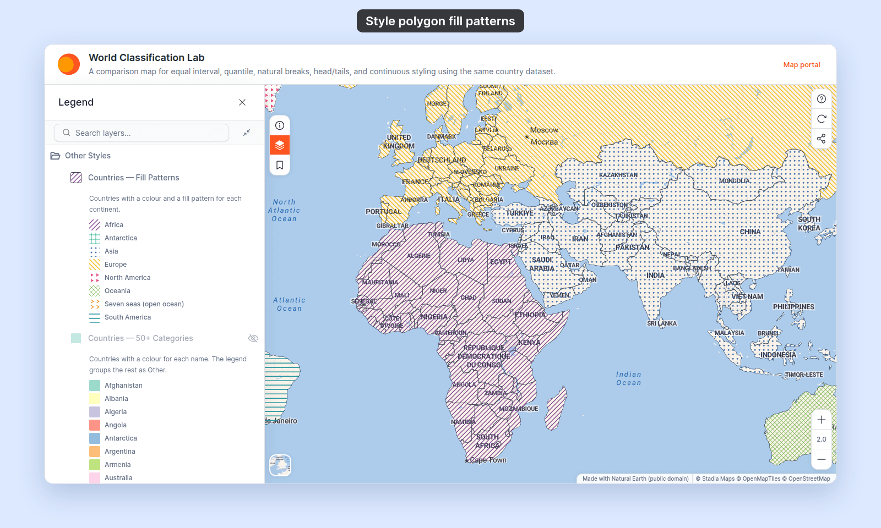The height and width of the screenshot is (528, 881).
Task: Open the Stadia Maps attribution link
Action: click(715, 479)
